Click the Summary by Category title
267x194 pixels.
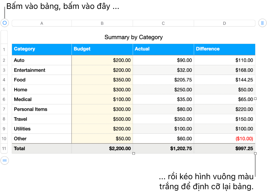[x=133, y=37]
